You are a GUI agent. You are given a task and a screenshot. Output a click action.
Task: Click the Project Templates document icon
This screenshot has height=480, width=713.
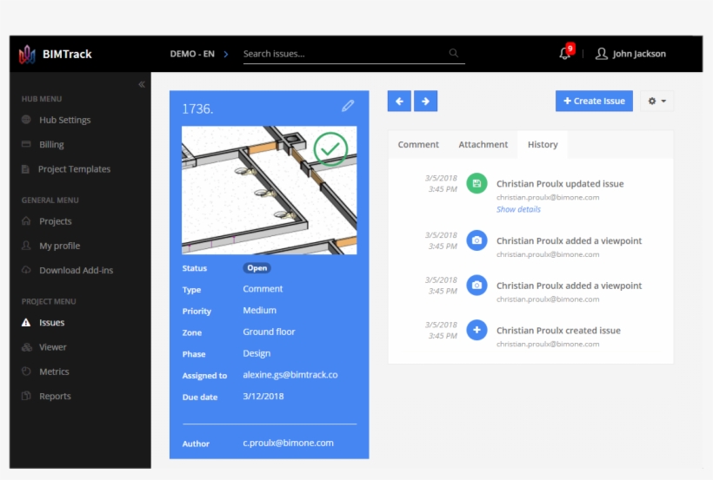(x=25, y=169)
